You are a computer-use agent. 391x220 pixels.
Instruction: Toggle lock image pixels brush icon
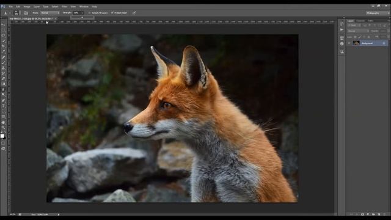click(x=360, y=37)
